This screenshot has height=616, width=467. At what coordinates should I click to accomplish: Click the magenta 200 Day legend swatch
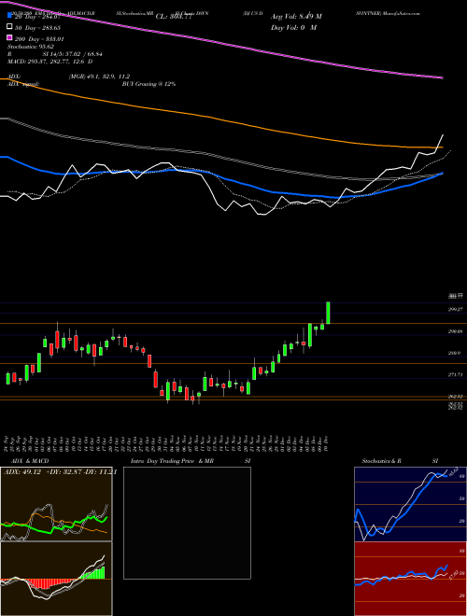(x=9, y=38)
